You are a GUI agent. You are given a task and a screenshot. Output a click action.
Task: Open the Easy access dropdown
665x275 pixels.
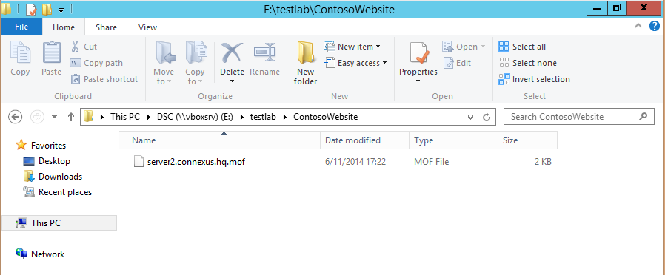[x=355, y=63]
